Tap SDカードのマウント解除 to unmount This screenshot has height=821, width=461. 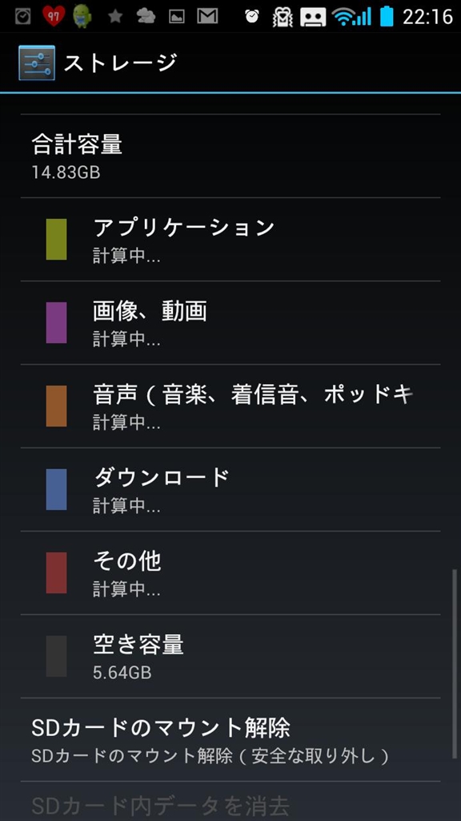click(x=230, y=739)
